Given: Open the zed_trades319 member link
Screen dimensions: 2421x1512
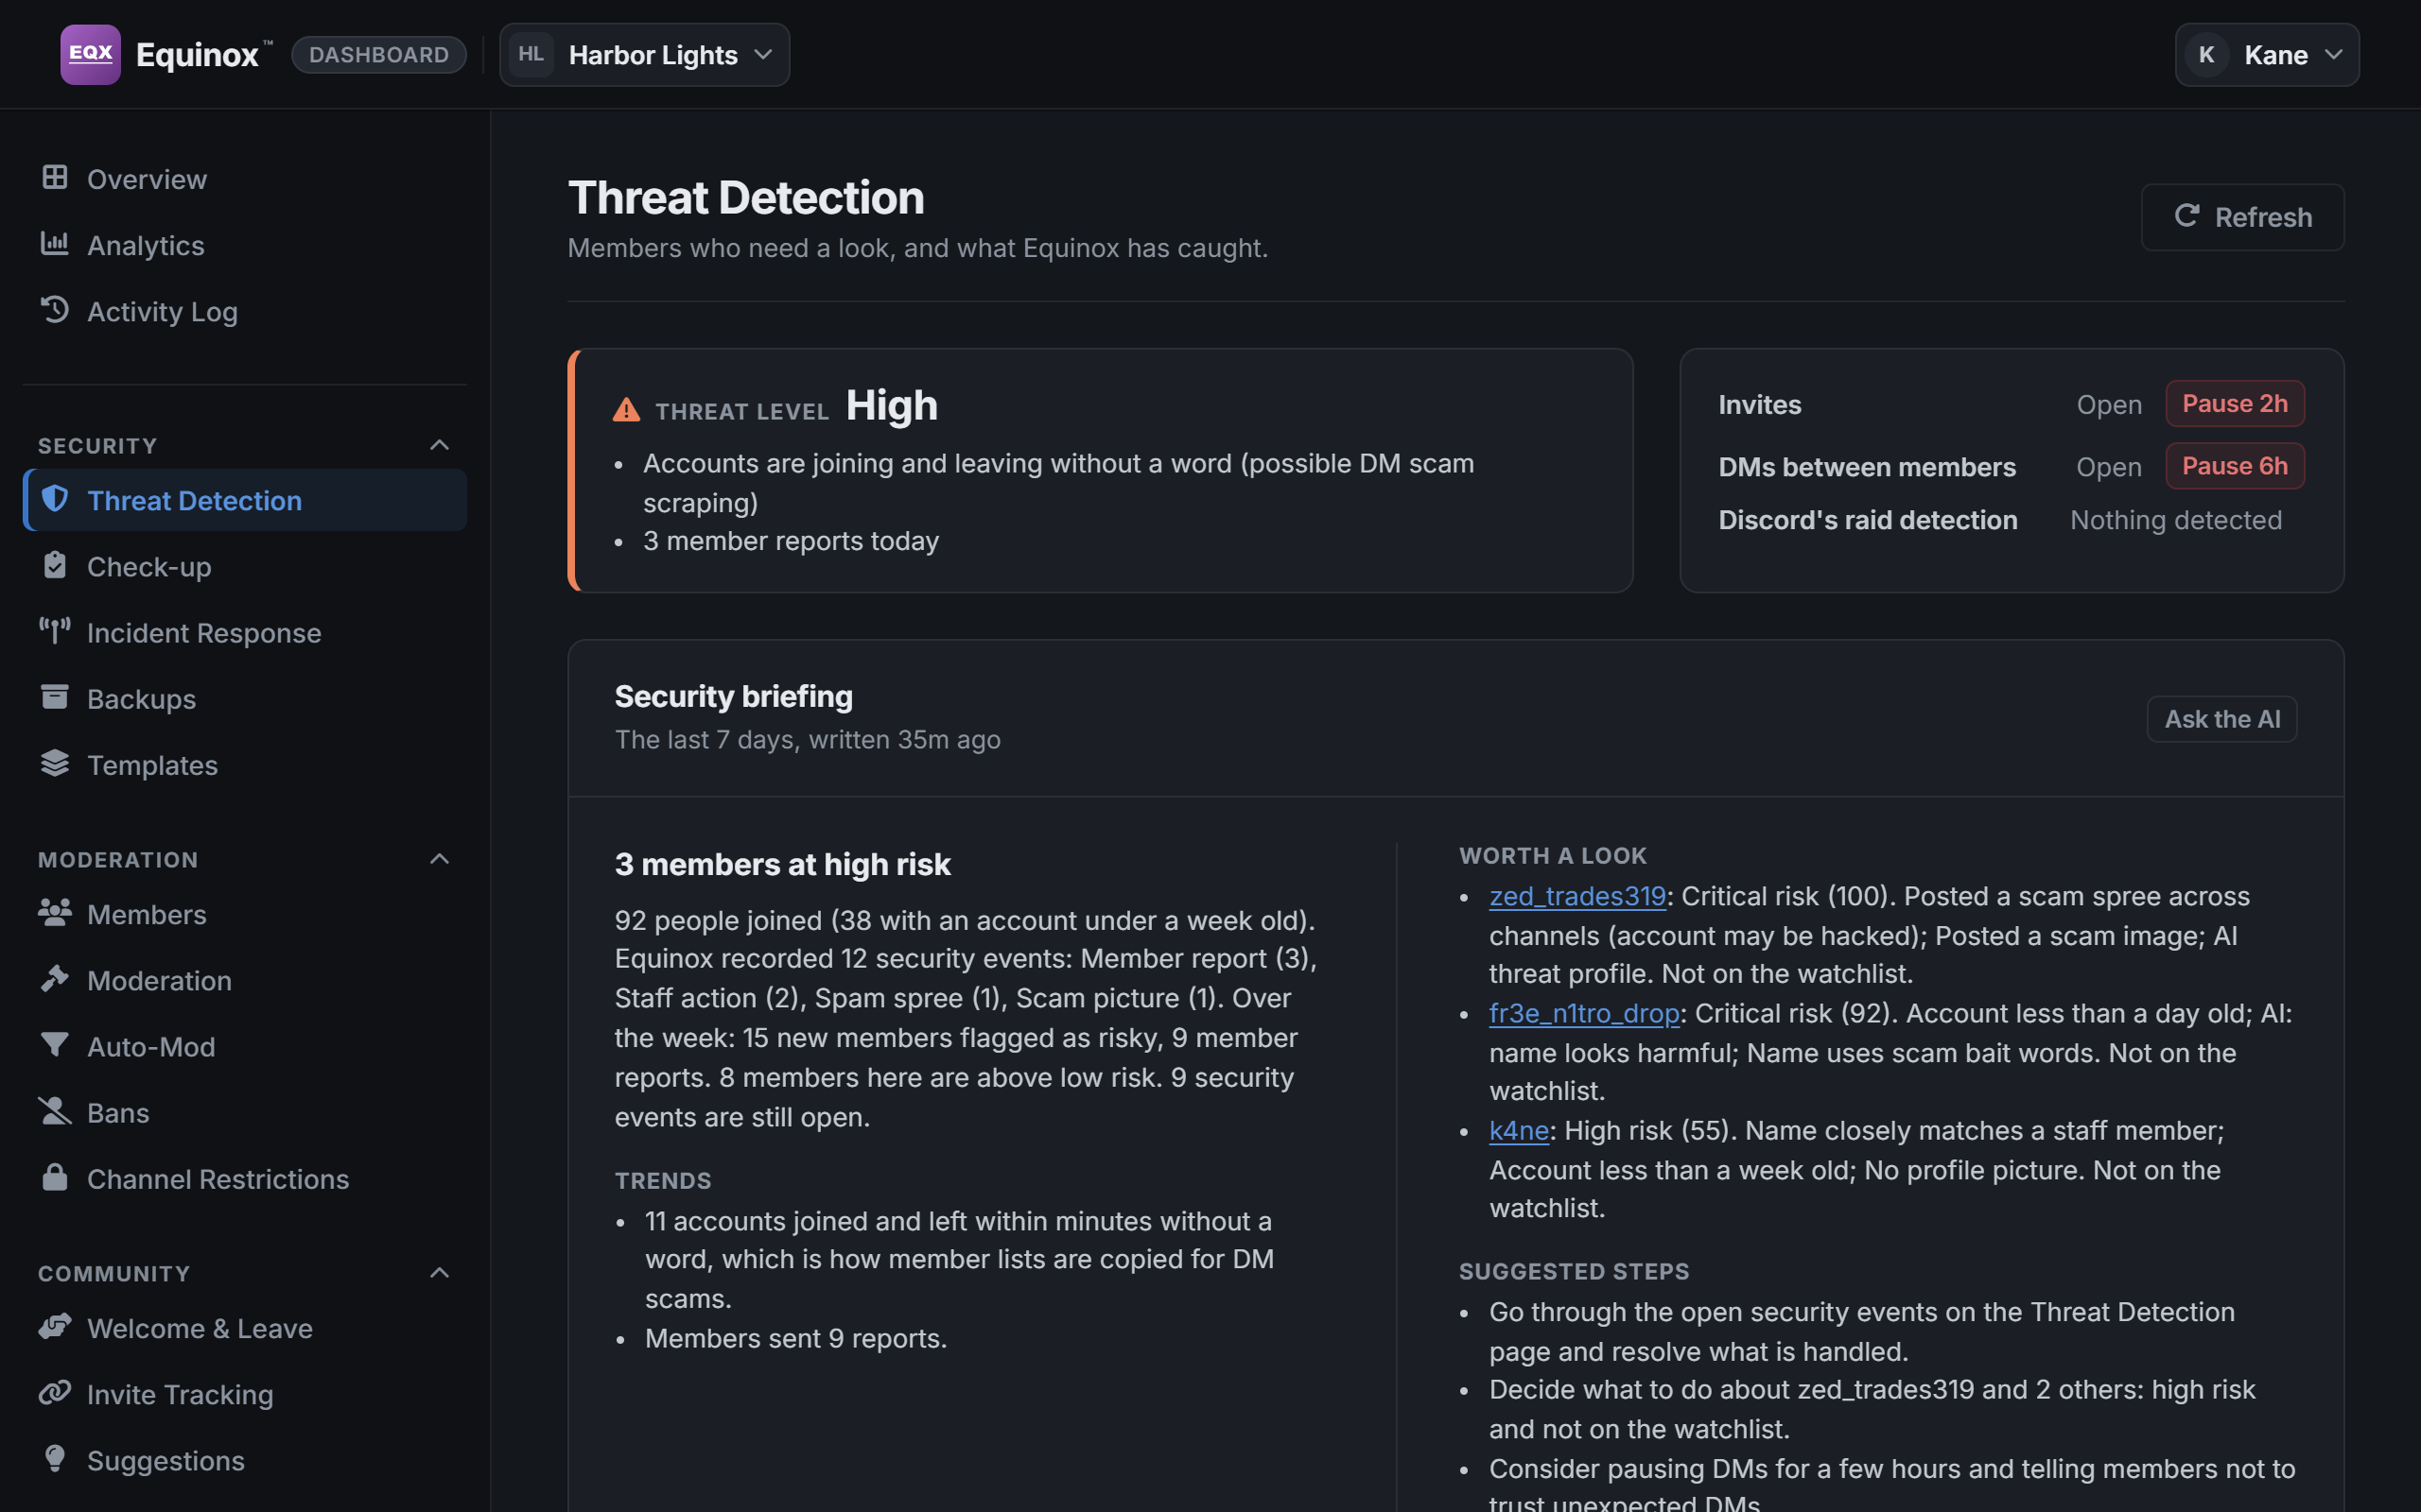Looking at the screenshot, I should coord(1577,896).
